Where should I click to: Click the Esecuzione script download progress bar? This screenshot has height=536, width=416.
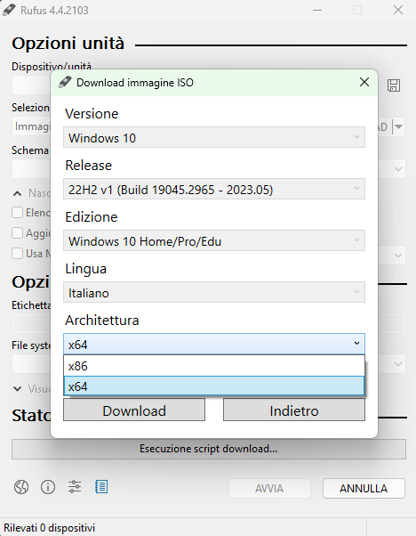click(x=209, y=449)
